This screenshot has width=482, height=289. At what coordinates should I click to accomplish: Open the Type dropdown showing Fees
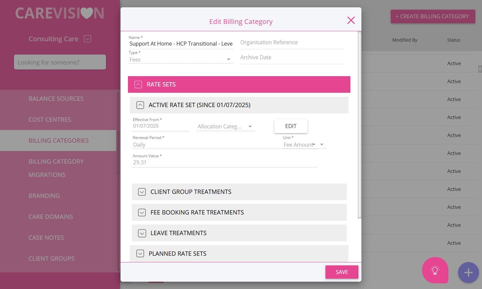coord(181,60)
